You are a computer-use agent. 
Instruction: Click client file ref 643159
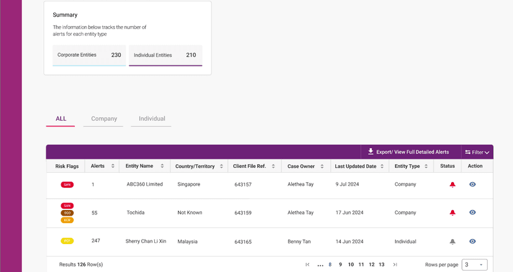click(x=243, y=213)
